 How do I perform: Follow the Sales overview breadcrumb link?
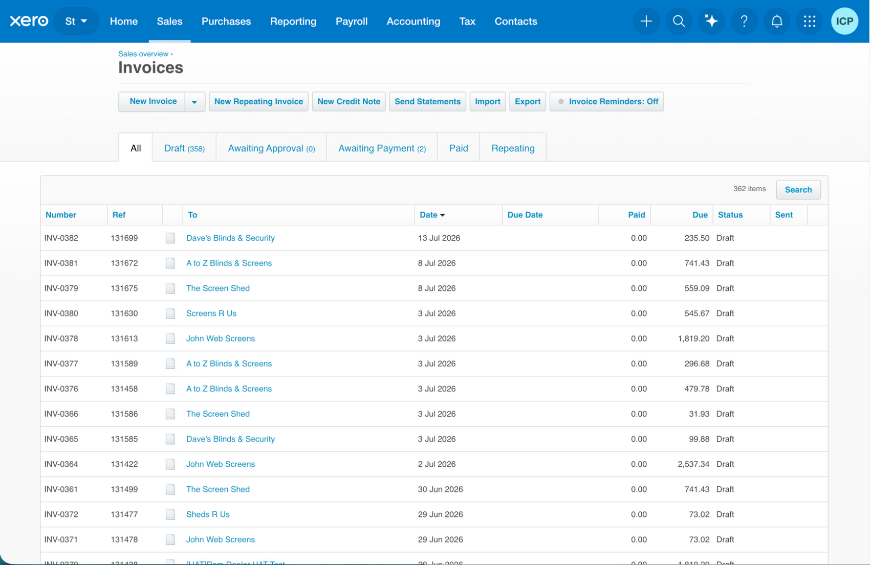tap(143, 54)
